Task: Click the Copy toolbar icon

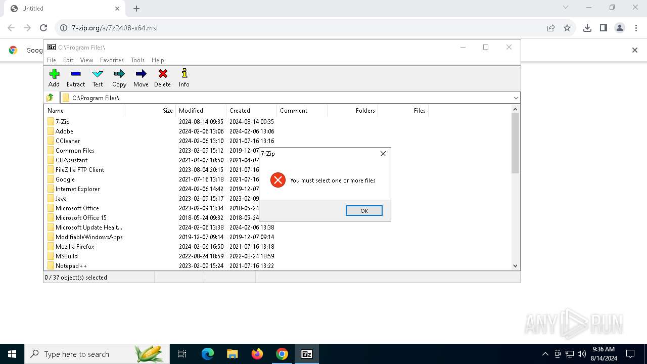Action: [x=119, y=78]
